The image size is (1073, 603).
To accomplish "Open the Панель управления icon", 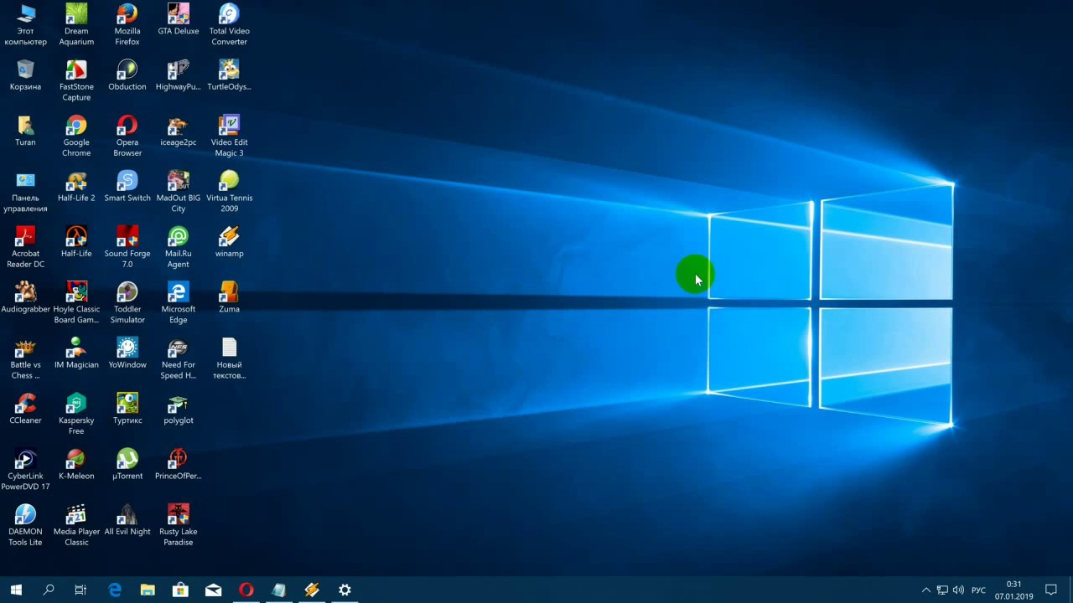I will pos(25,192).
